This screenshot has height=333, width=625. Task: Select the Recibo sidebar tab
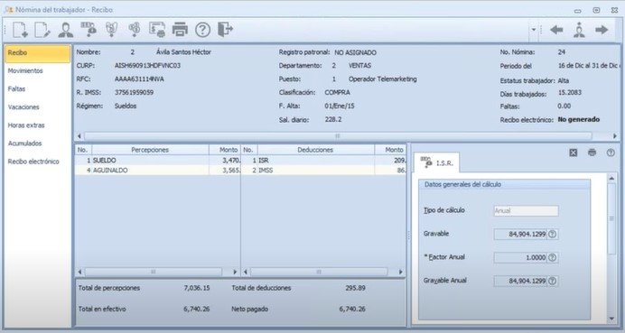[38, 53]
